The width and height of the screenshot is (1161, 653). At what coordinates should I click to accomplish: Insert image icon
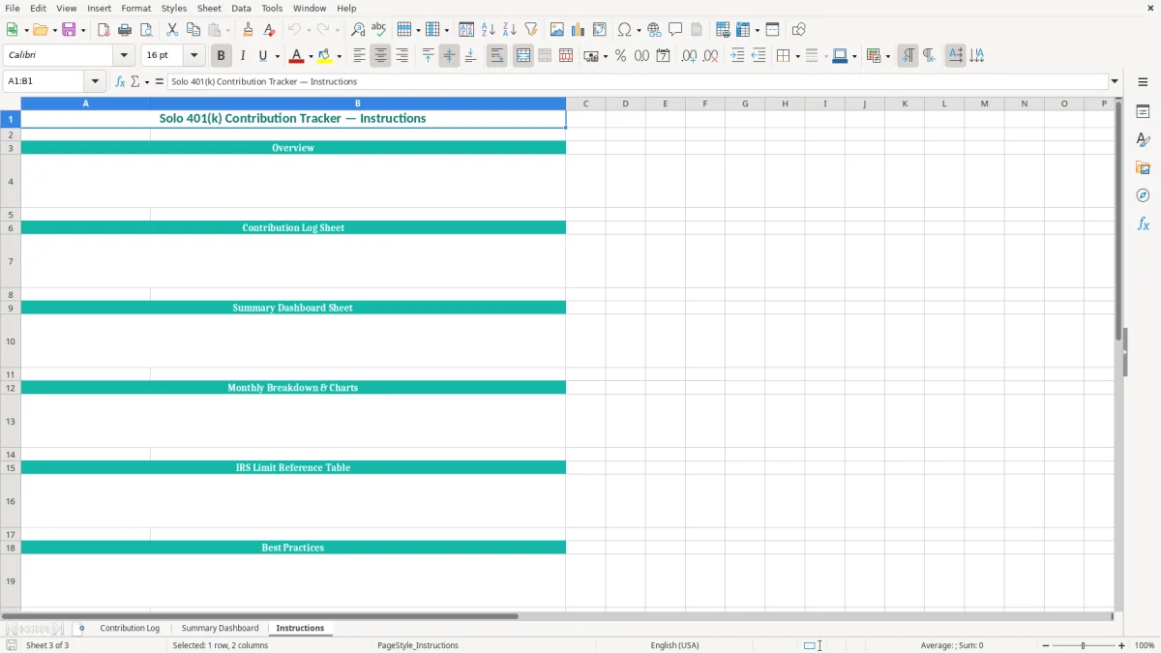pyautogui.click(x=556, y=30)
